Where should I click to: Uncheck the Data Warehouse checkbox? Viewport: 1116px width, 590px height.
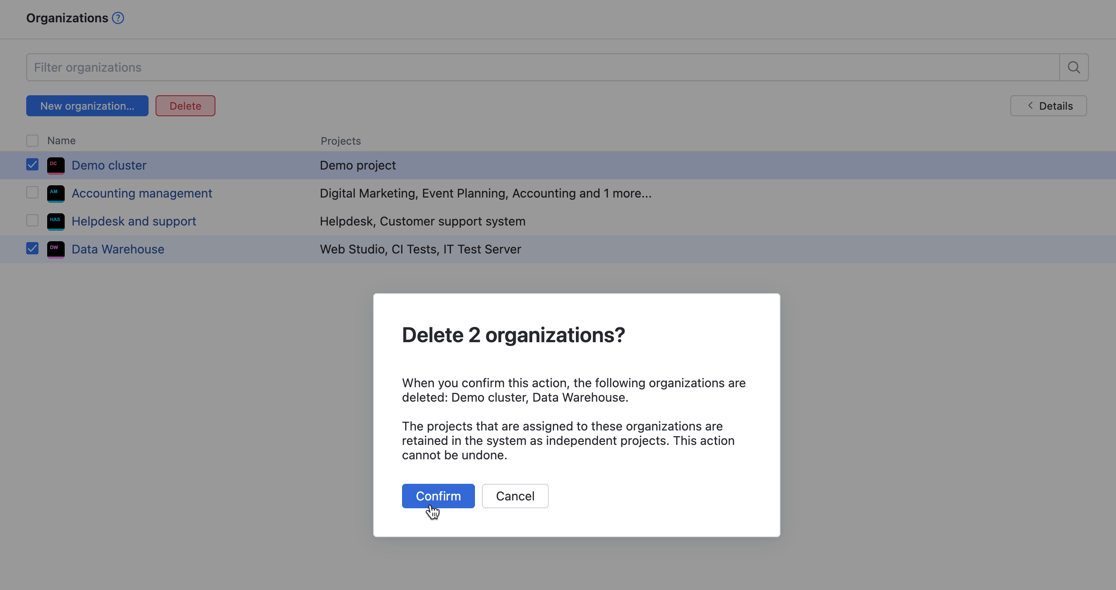(32, 249)
